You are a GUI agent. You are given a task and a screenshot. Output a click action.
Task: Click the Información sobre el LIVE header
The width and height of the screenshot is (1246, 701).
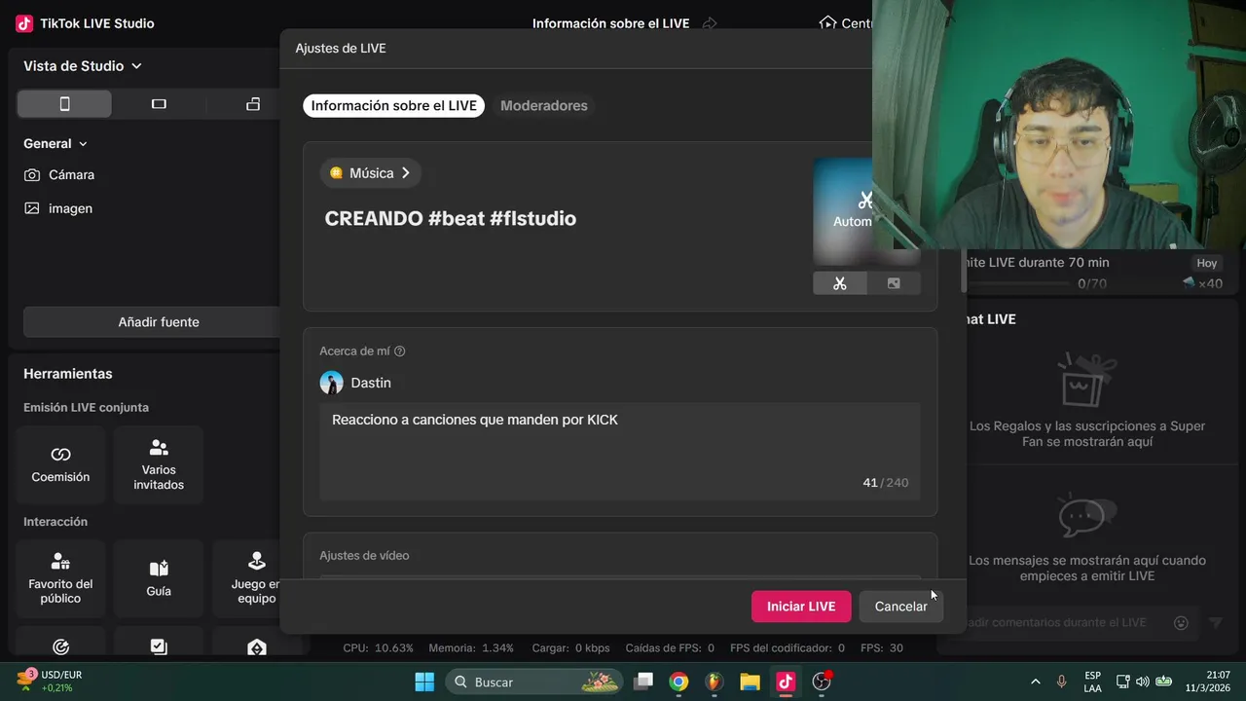click(x=610, y=23)
